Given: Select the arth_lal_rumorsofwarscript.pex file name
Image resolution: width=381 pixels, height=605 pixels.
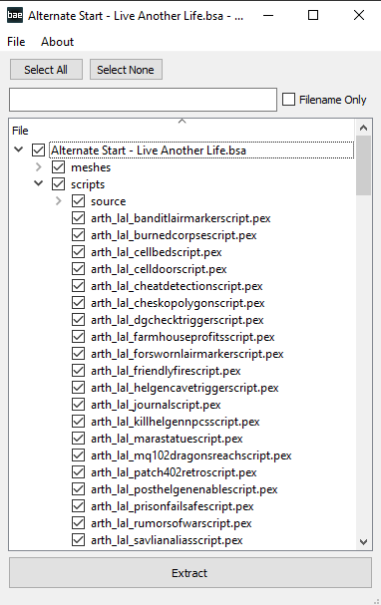Looking at the screenshot, I should pyautogui.click(x=171, y=523).
